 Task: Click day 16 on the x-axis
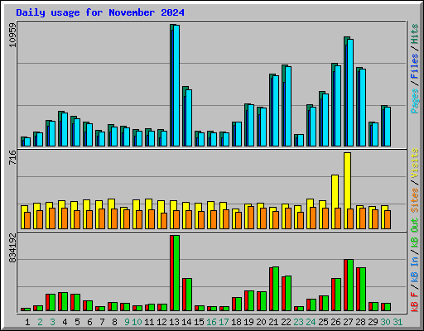pos(211,322)
